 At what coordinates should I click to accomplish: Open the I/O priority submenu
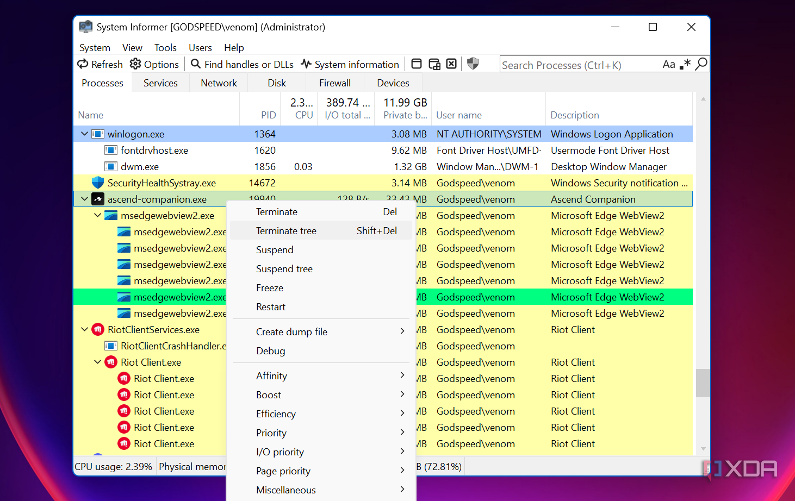321,452
